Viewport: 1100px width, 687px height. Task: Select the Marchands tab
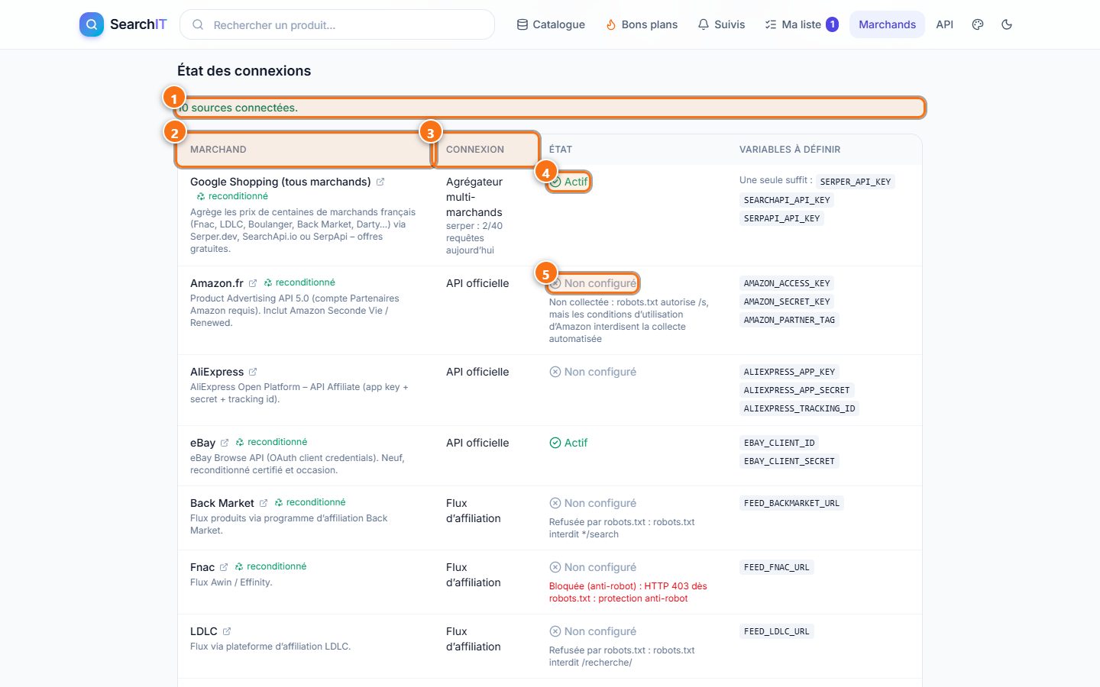pyautogui.click(x=887, y=24)
